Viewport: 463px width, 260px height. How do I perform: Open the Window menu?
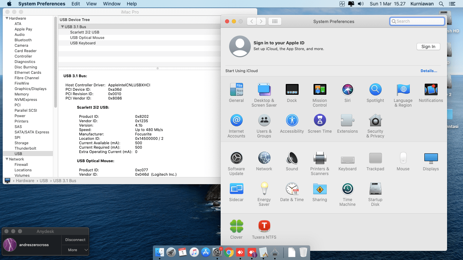[112, 4]
